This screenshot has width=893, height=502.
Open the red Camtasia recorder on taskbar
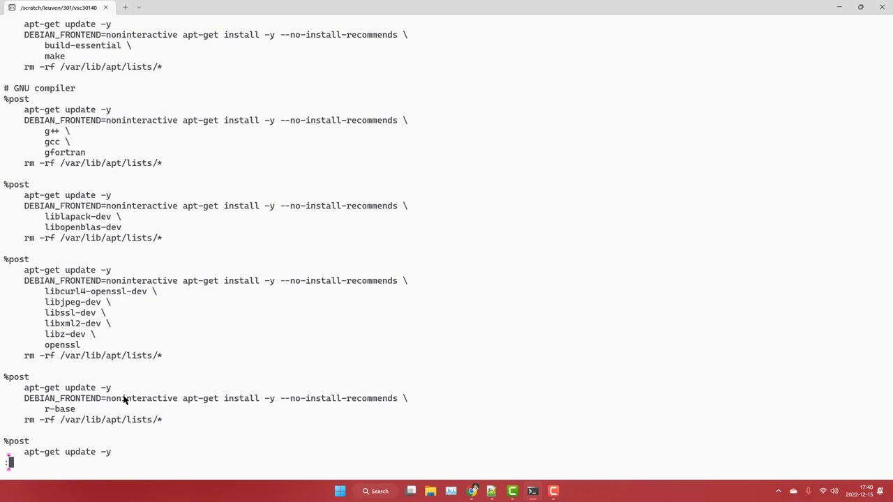point(553,491)
